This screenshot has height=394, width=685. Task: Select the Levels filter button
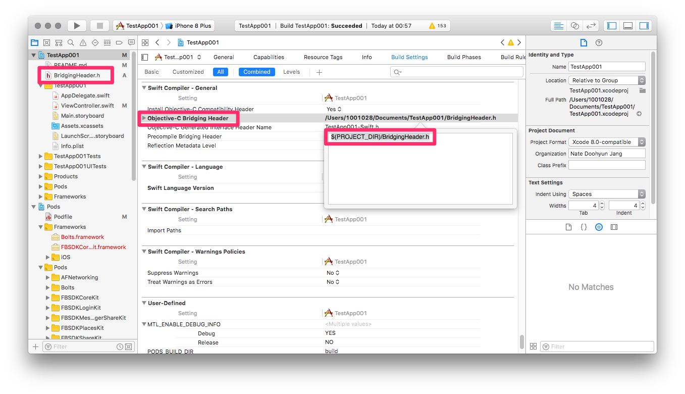(291, 72)
